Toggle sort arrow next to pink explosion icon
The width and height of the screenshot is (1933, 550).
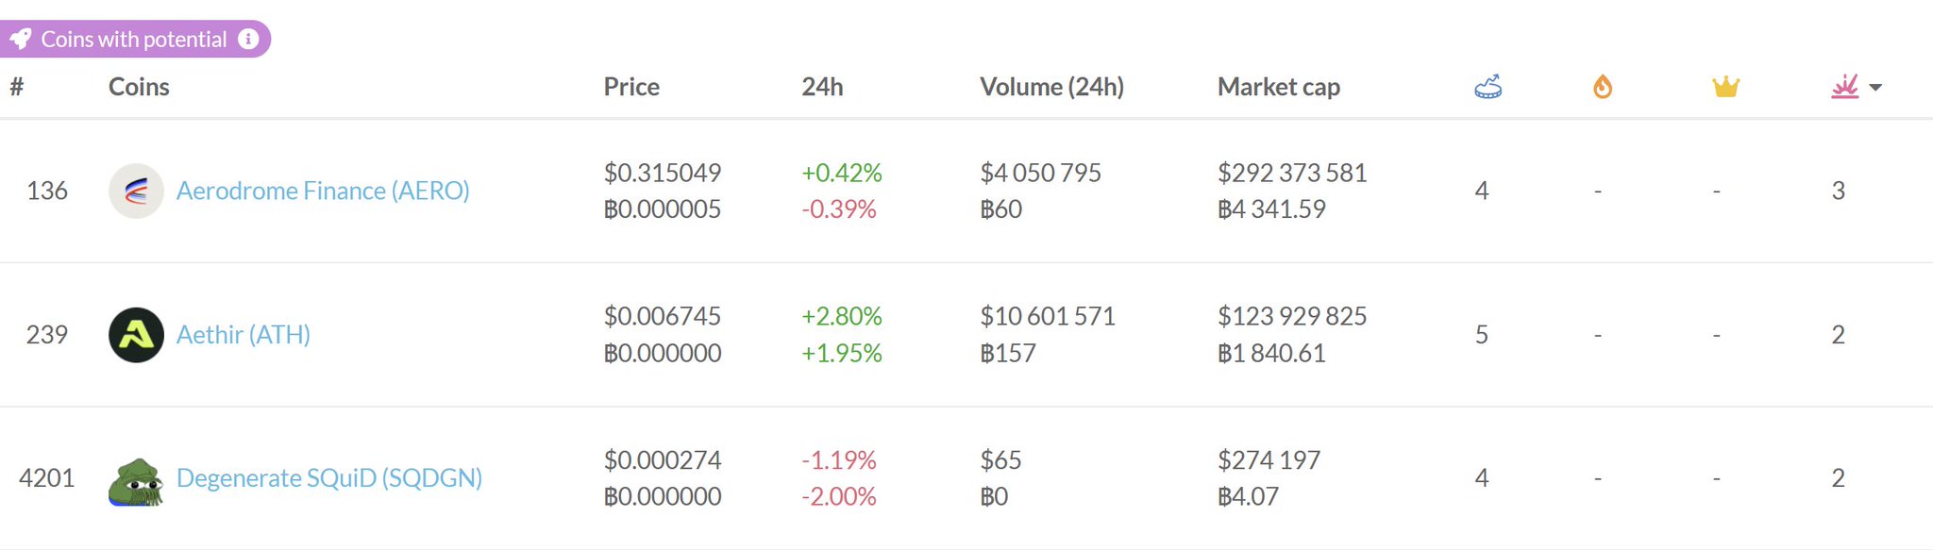tap(1875, 88)
